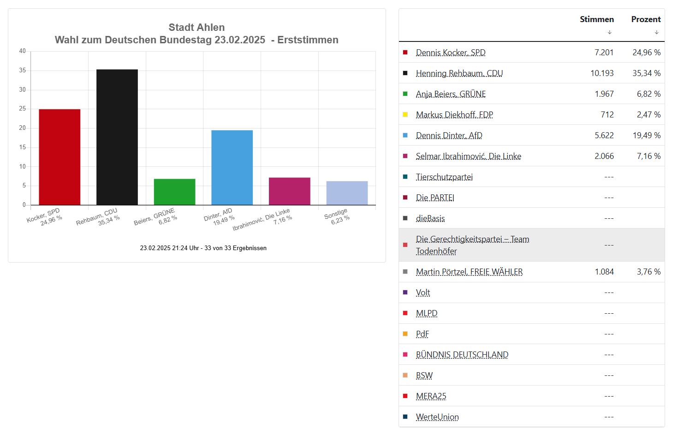Click yellow FDP color swatch in table

405,115
